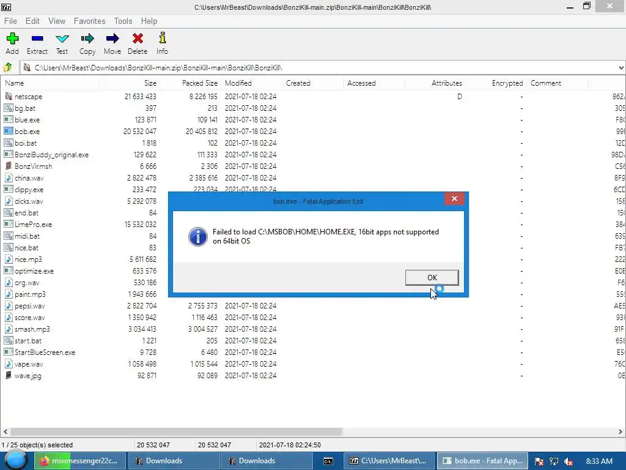This screenshot has height=470, width=626.
Task: Click the Extract toolbar icon
Action: pos(37,39)
